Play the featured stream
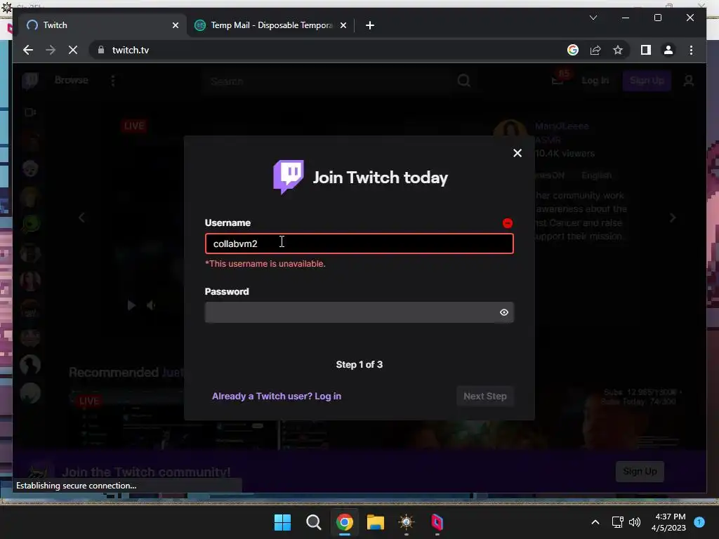The height and width of the screenshot is (539, 719). click(x=131, y=305)
